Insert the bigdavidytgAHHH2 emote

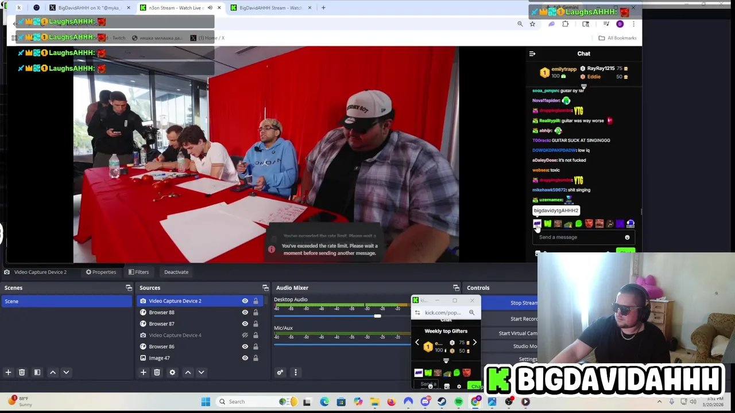point(537,224)
